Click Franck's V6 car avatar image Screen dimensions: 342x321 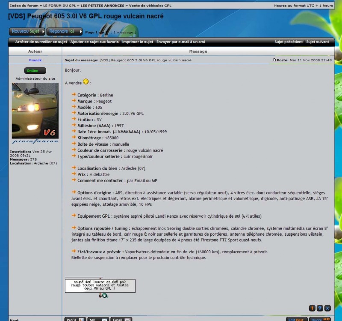click(35, 110)
